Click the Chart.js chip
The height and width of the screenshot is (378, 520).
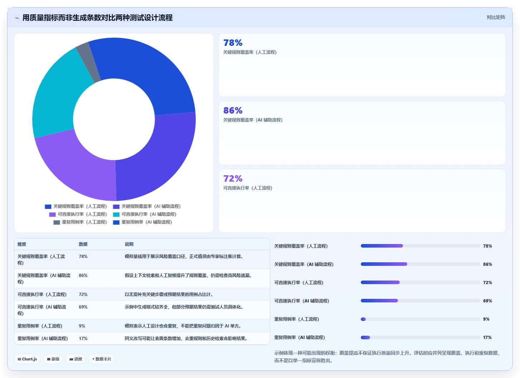pos(27,359)
